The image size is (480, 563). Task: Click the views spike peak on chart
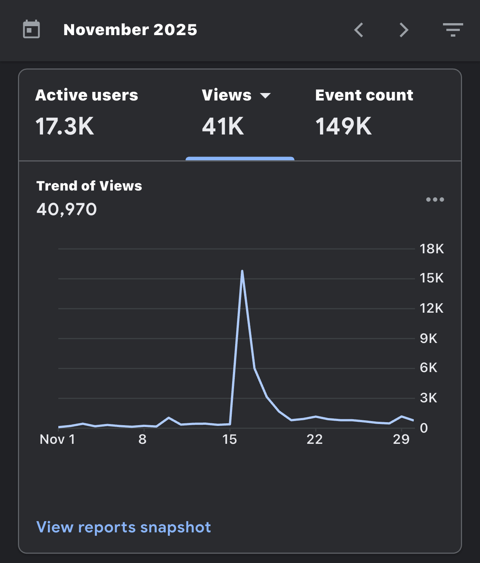tap(242, 271)
